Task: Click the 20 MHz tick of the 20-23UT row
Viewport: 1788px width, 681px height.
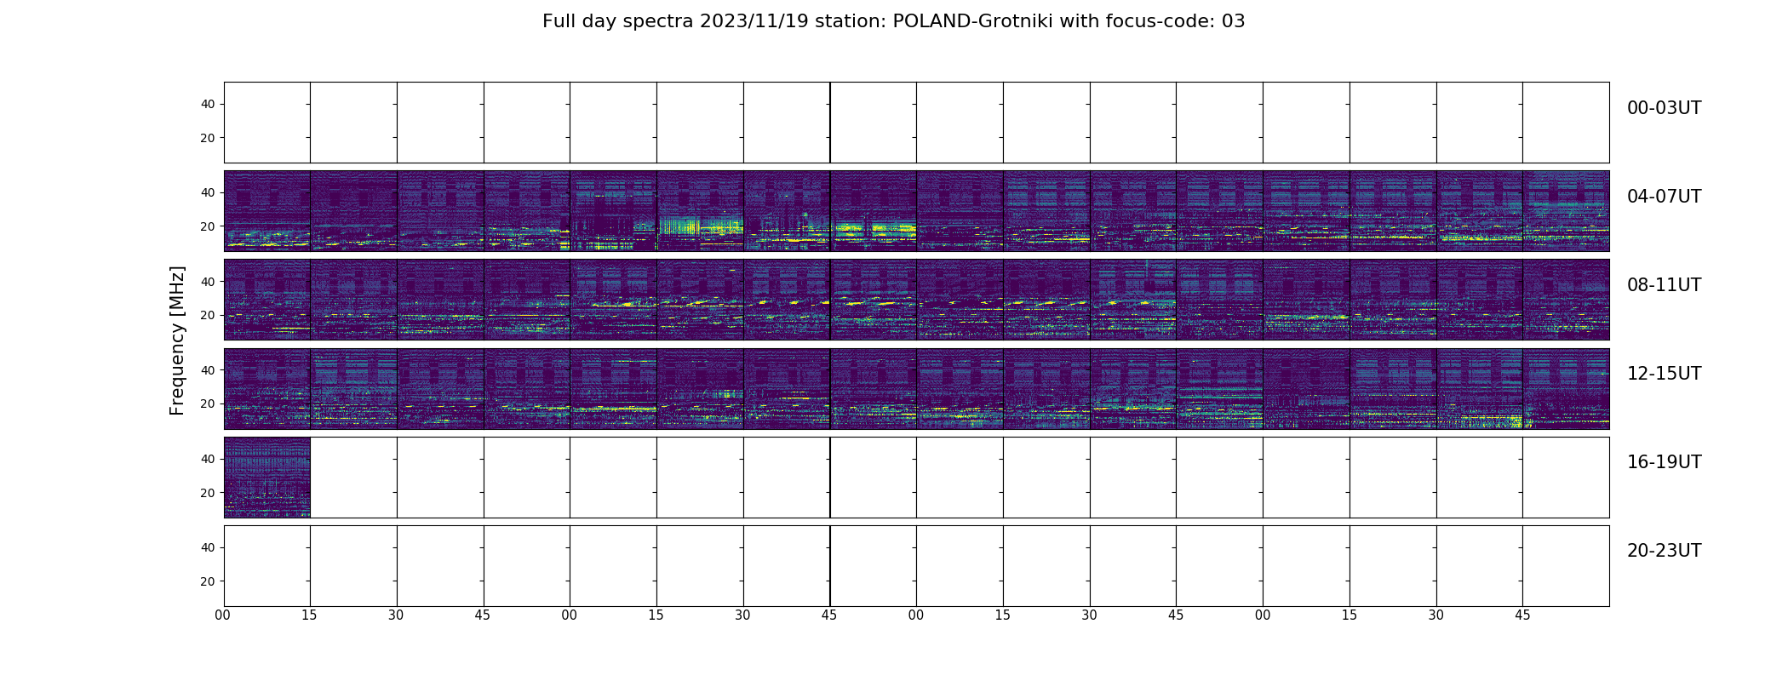Action: point(207,581)
